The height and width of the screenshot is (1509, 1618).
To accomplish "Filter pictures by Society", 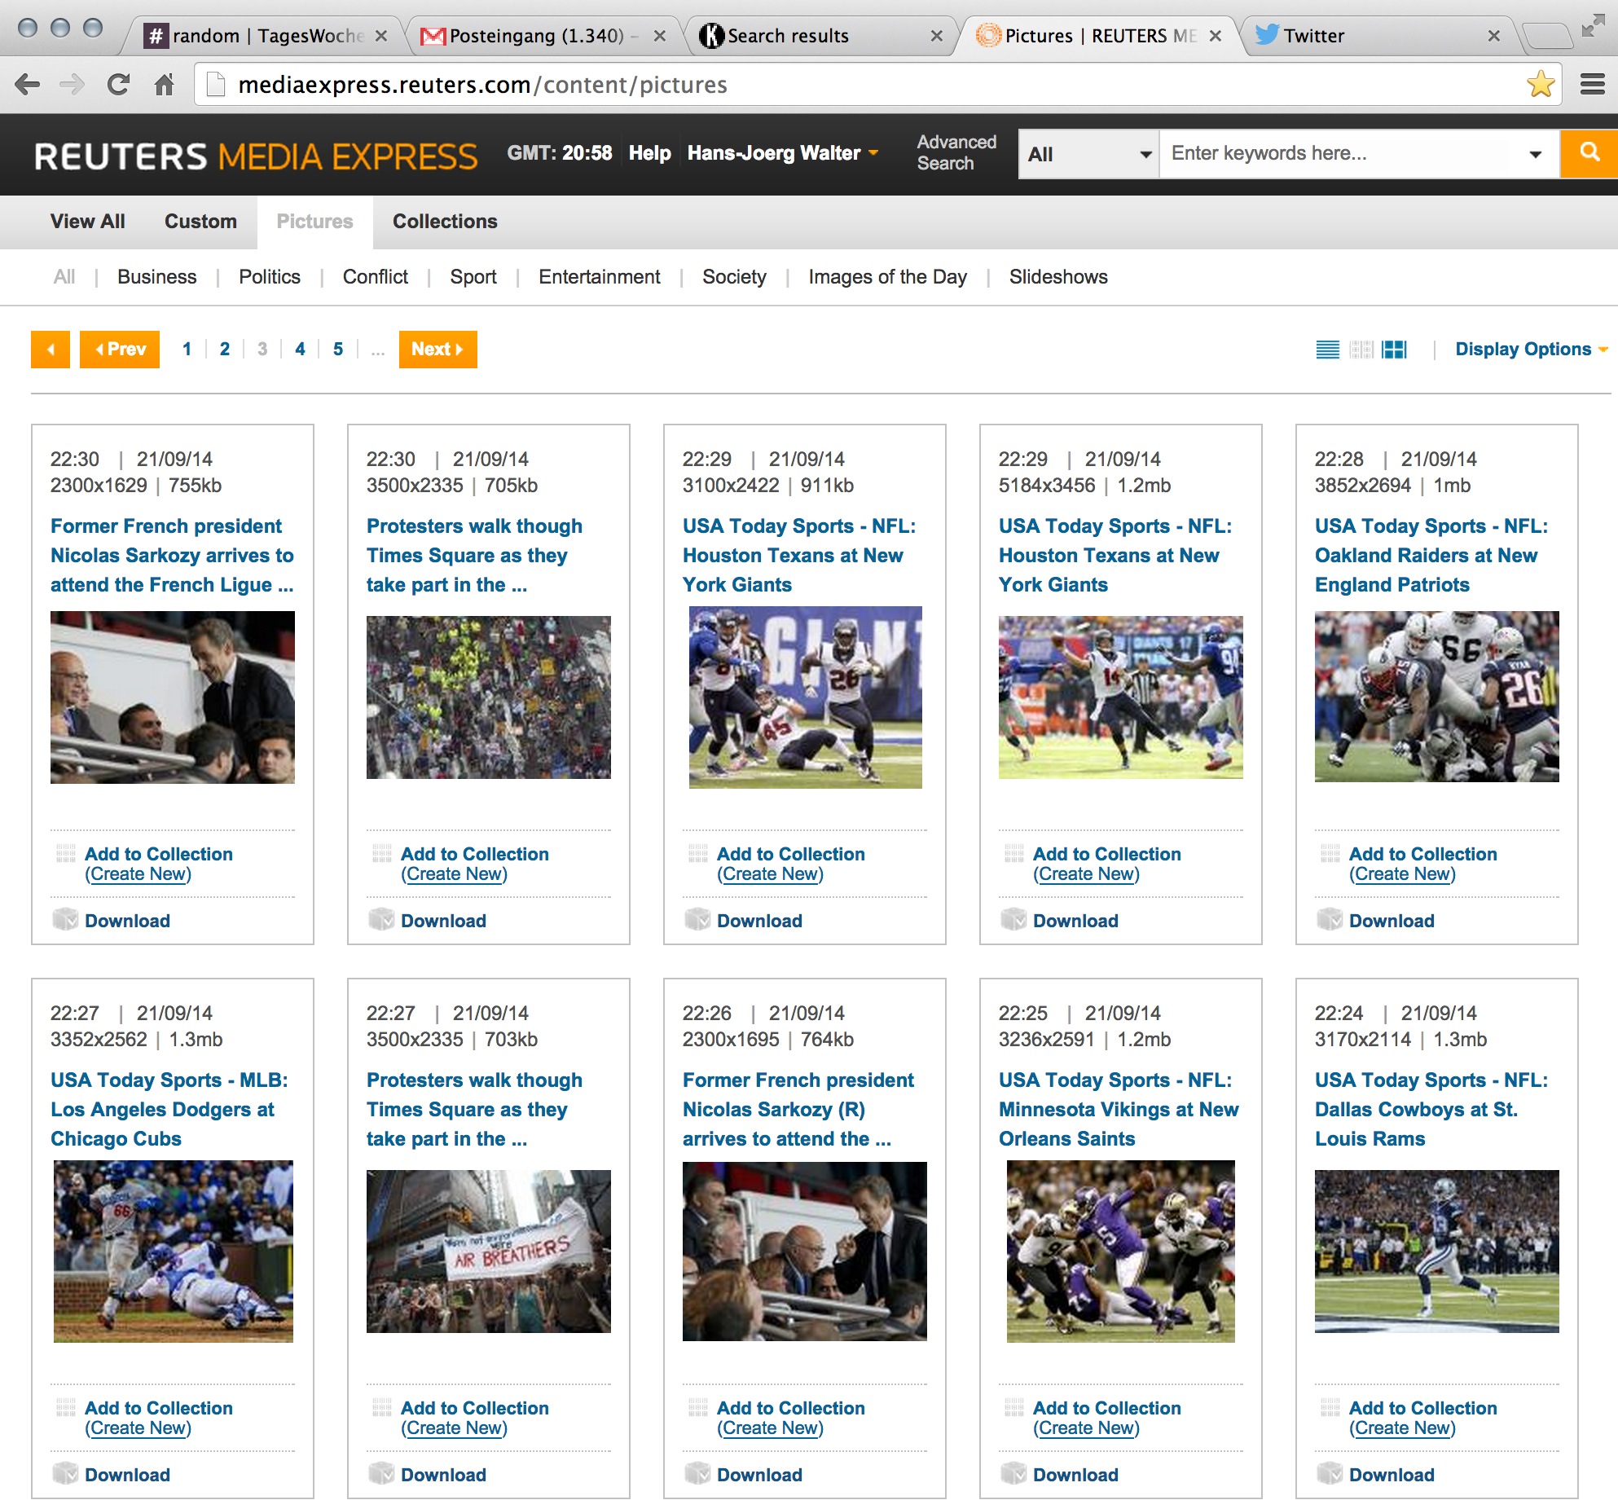I will [x=734, y=277].
